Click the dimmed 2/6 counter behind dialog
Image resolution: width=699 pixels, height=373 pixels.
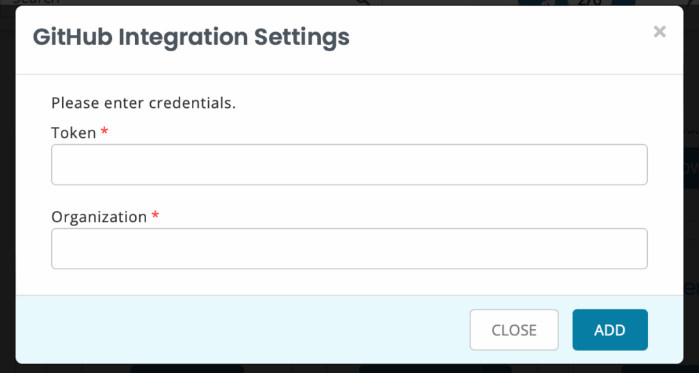[x=589, y=2]
